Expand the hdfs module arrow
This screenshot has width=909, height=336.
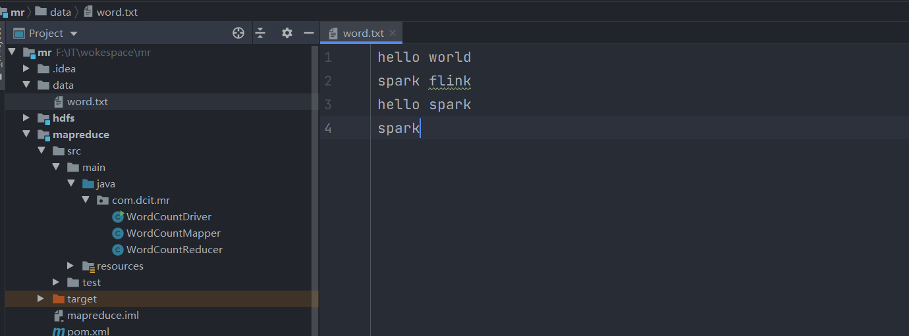click(26, 118)
